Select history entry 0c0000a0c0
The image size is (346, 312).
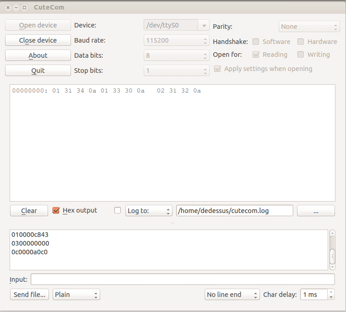point(30,252)
